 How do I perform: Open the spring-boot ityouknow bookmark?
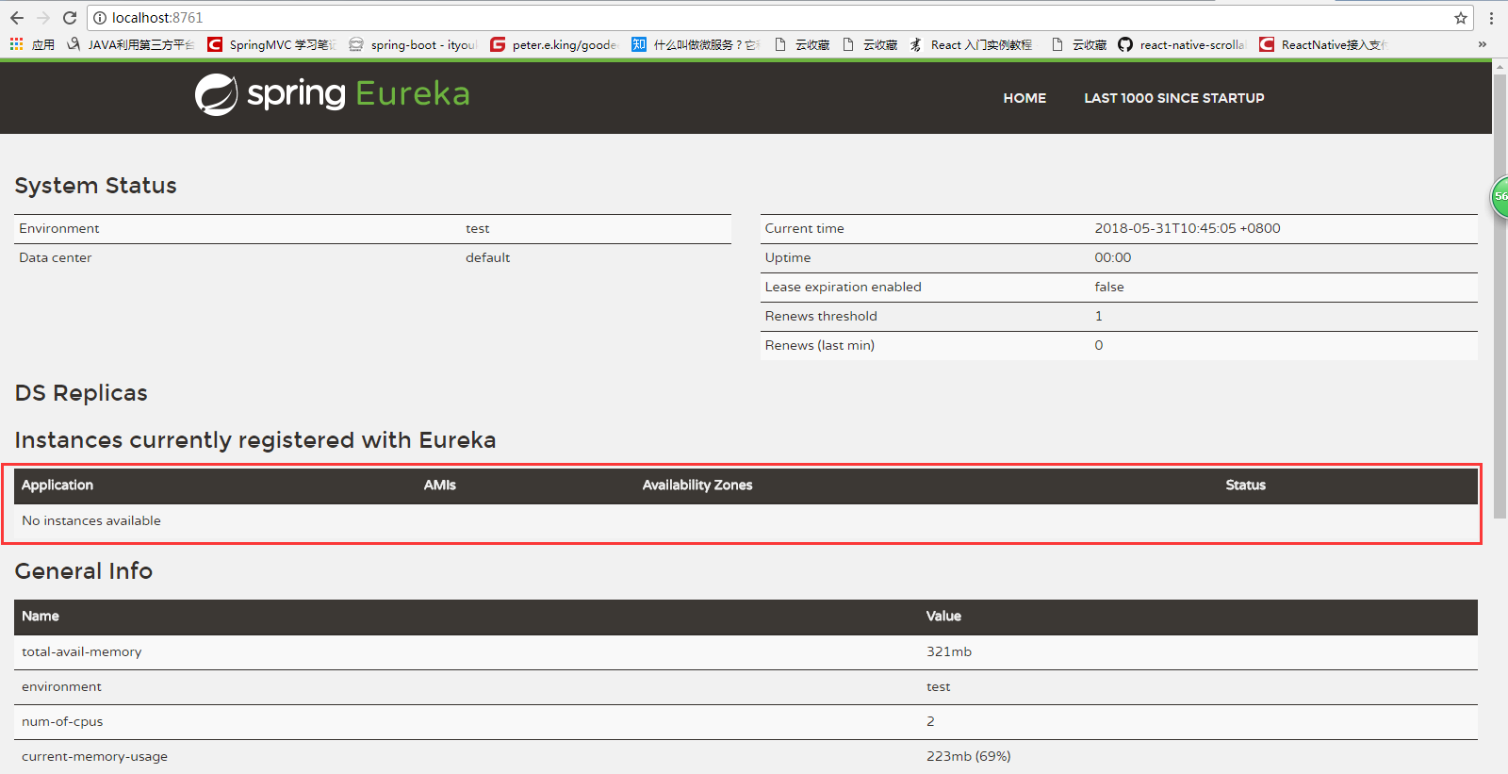point(413,44)
